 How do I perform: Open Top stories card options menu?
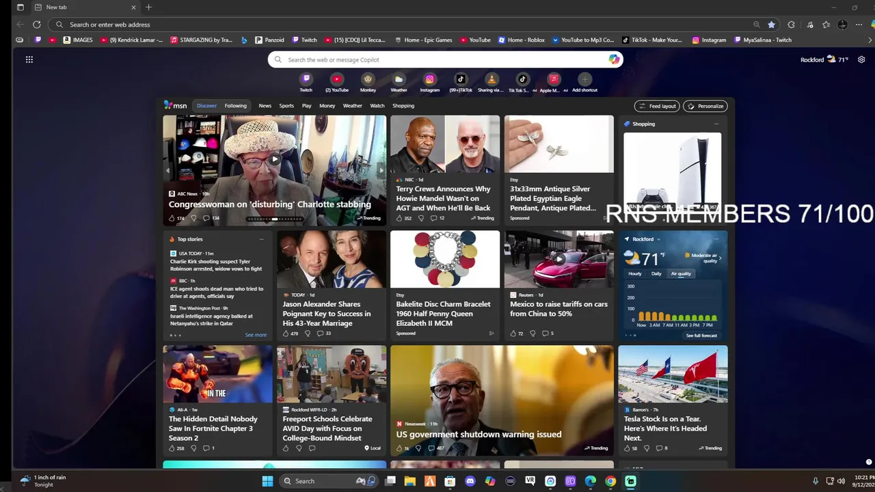[261, 239]
